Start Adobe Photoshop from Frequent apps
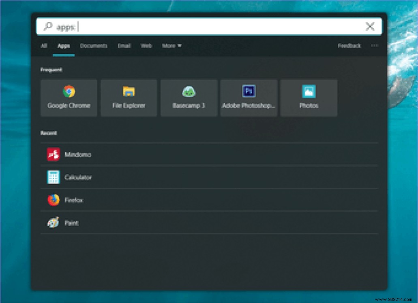This screenshot has width=418, height=303. point(249,97)
